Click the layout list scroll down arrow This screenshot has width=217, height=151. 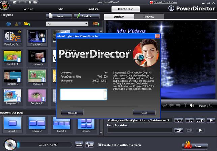101,133
